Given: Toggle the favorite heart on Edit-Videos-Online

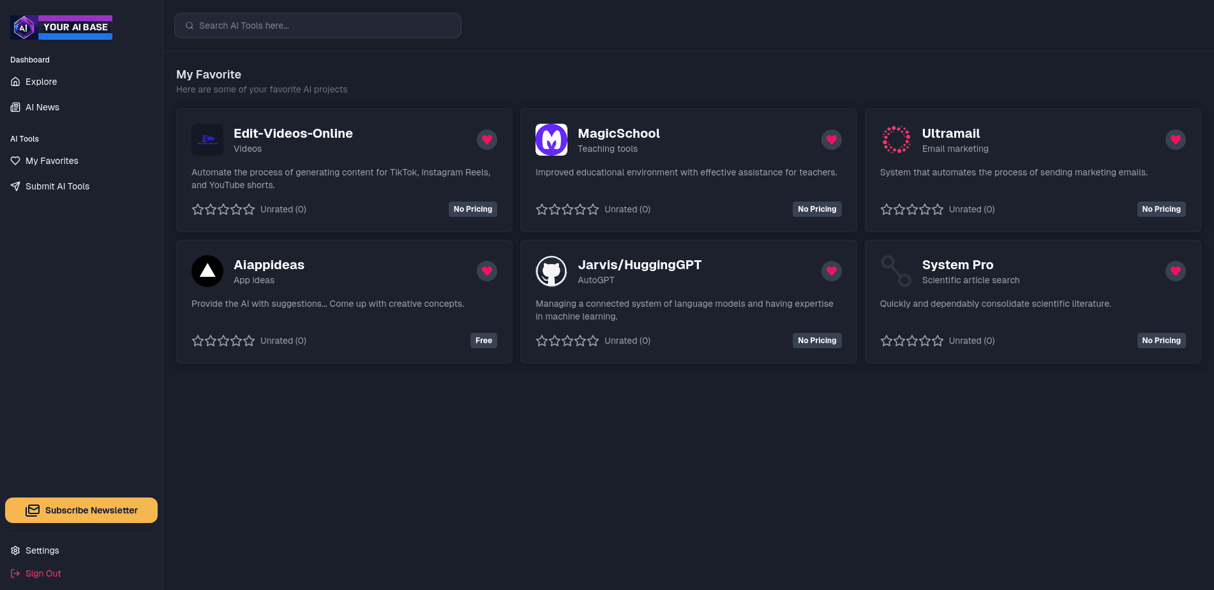Looking at the screenshot, I should (486, 140).
